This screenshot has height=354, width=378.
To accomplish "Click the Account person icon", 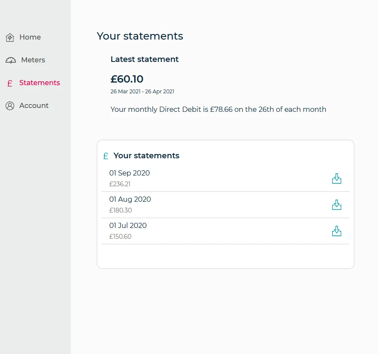I will click(10, 106).
